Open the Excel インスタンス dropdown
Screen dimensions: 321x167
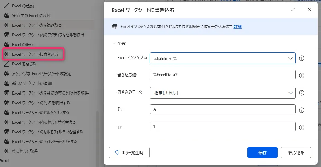222,58
